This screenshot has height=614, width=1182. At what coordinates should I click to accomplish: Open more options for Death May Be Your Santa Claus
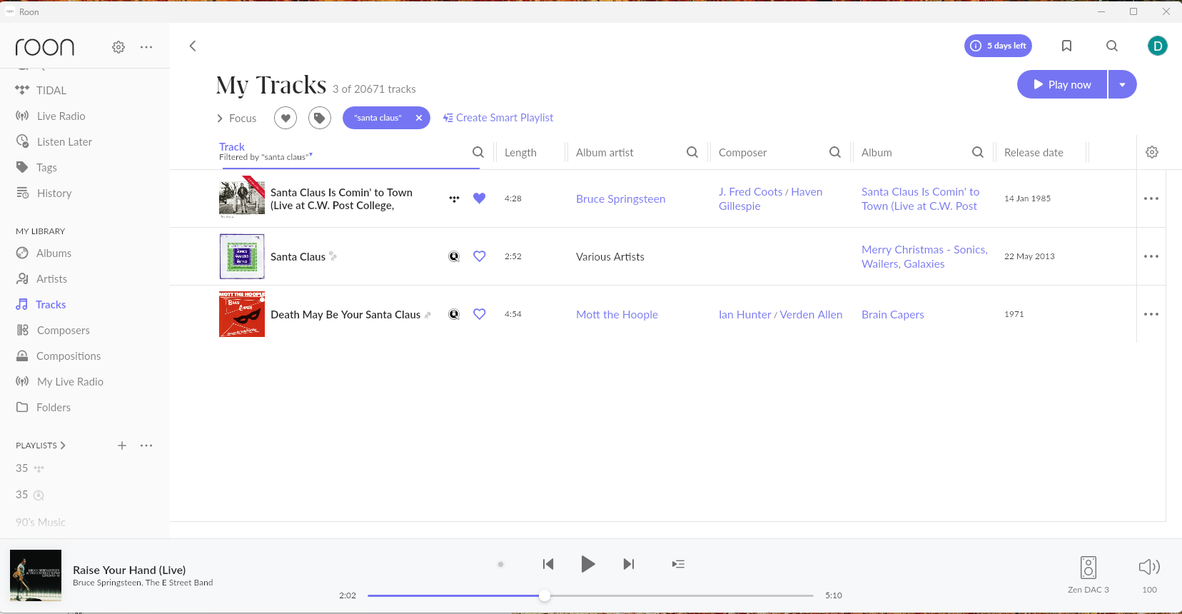(1151, 314)
